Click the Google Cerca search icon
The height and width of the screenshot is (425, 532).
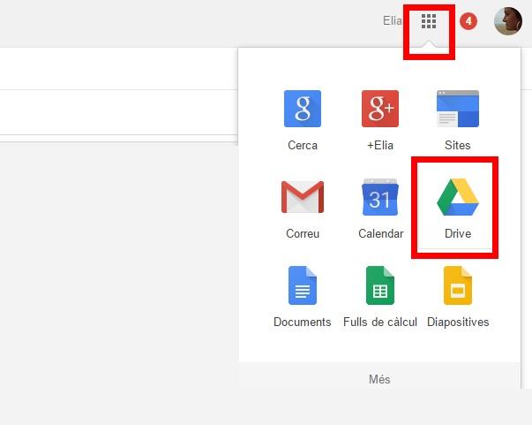tap(302, 109)
